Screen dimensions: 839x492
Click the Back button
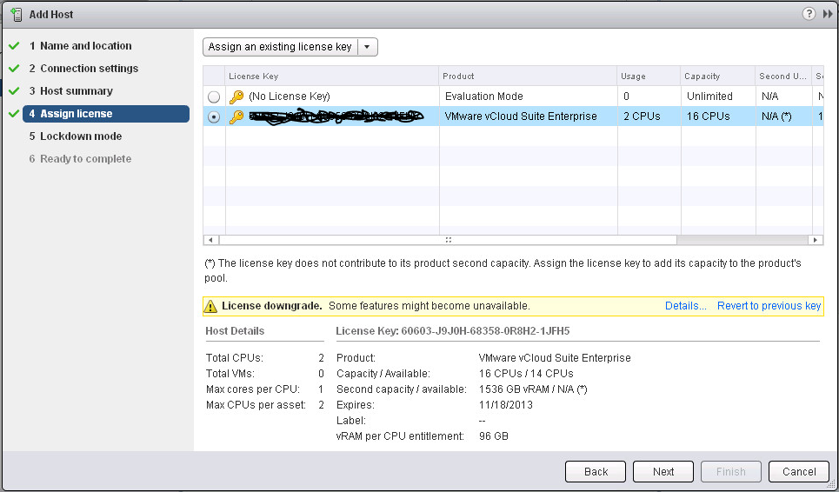[596, 472]
